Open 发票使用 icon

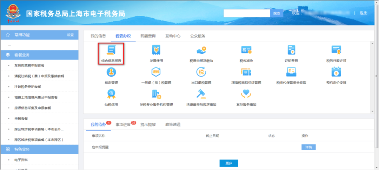(156, 50)
